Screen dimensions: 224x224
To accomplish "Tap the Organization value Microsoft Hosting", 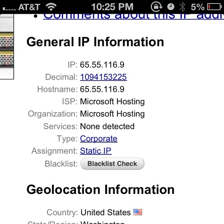I will [112, 114].
